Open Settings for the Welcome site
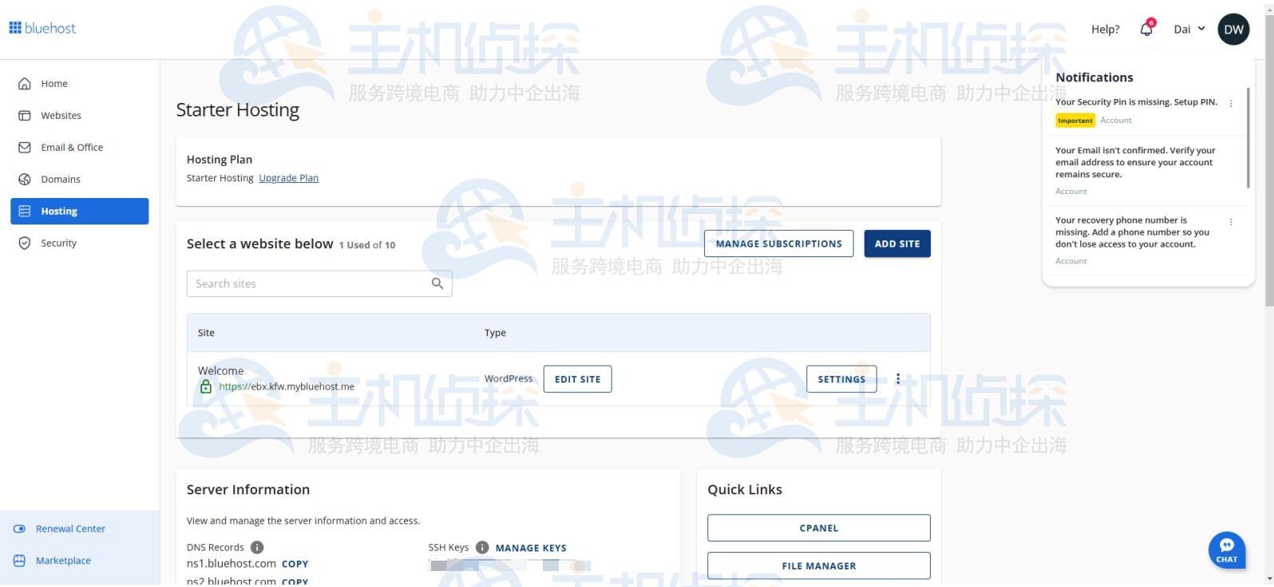Viewport: 1274px width, 587px height. click(841, 379)
